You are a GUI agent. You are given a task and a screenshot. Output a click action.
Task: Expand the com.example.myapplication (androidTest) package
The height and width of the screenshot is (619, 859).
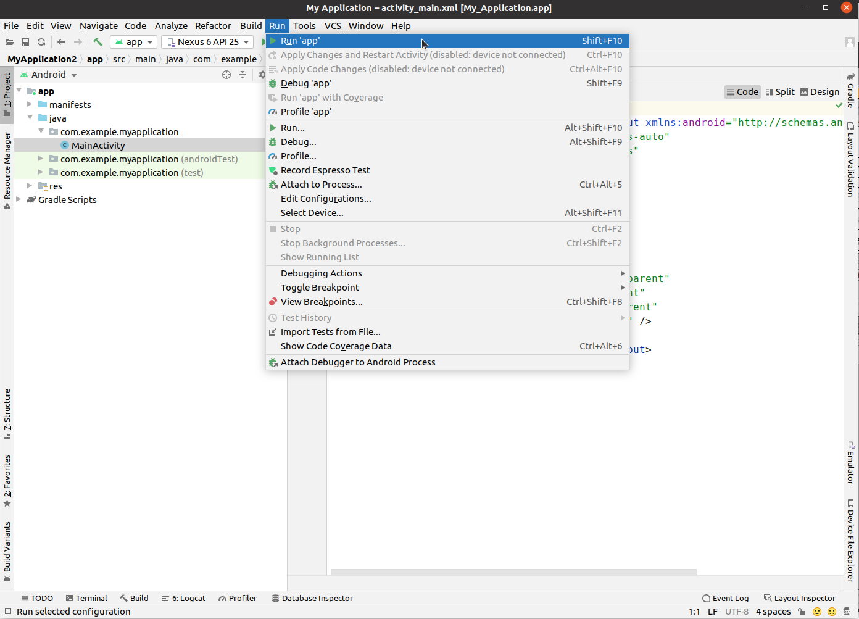41,159
